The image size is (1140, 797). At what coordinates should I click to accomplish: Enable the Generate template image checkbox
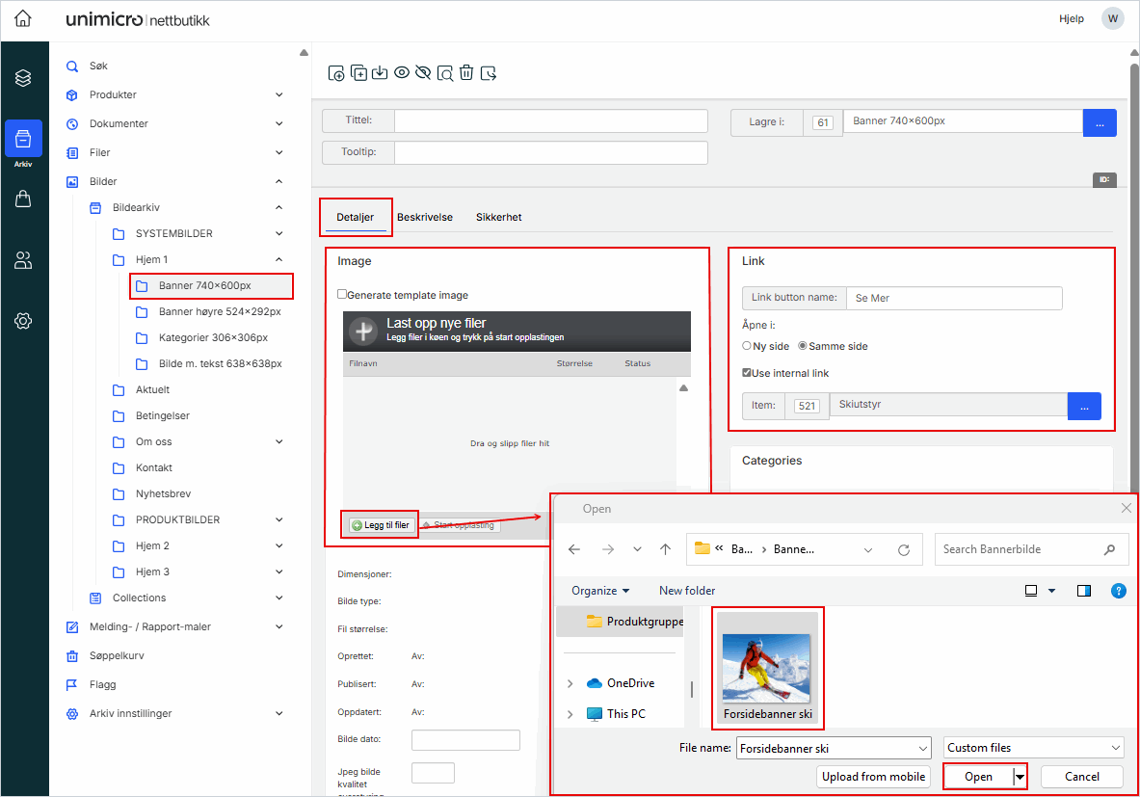342,295
